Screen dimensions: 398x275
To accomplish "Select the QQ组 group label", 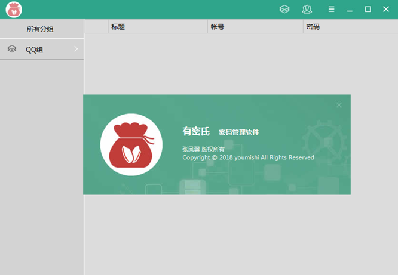I will coord(34,50).
